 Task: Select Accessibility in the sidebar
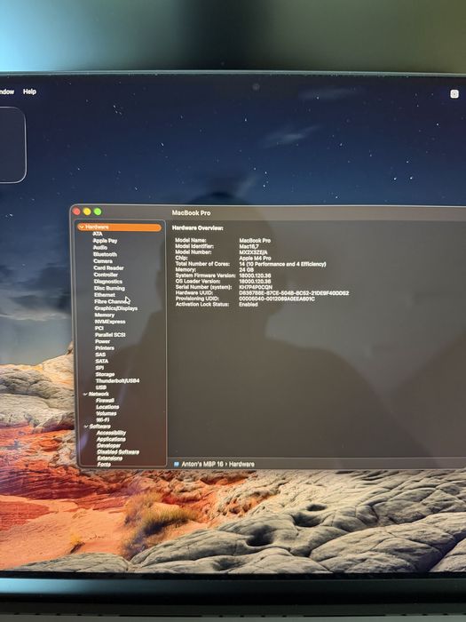(111, 433)
